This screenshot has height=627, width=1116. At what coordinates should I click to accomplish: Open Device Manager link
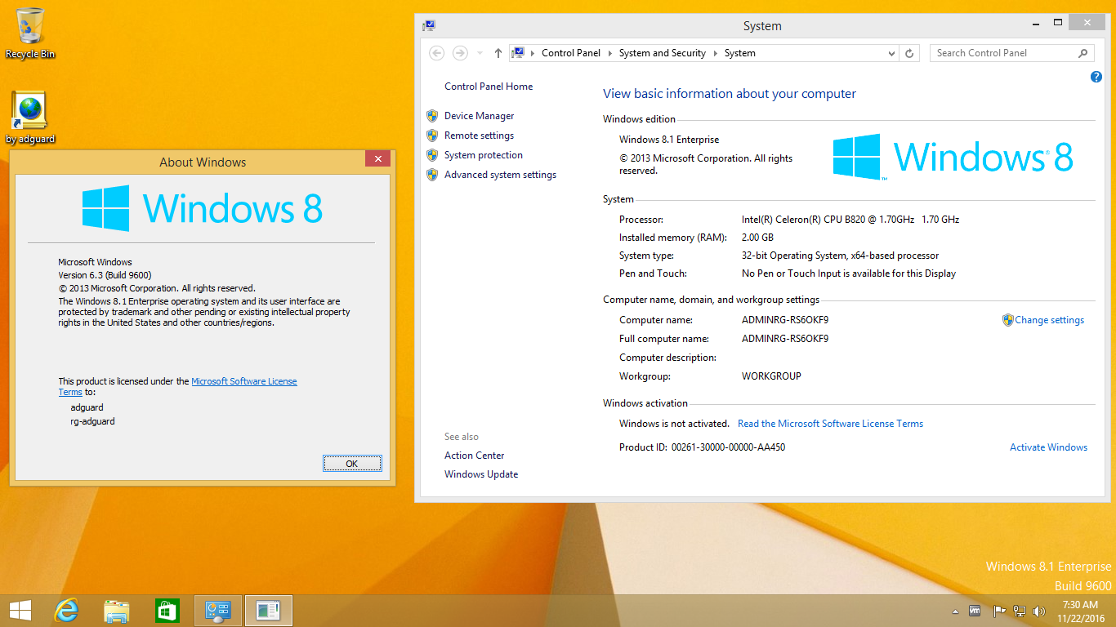click(x=480, y=116)
